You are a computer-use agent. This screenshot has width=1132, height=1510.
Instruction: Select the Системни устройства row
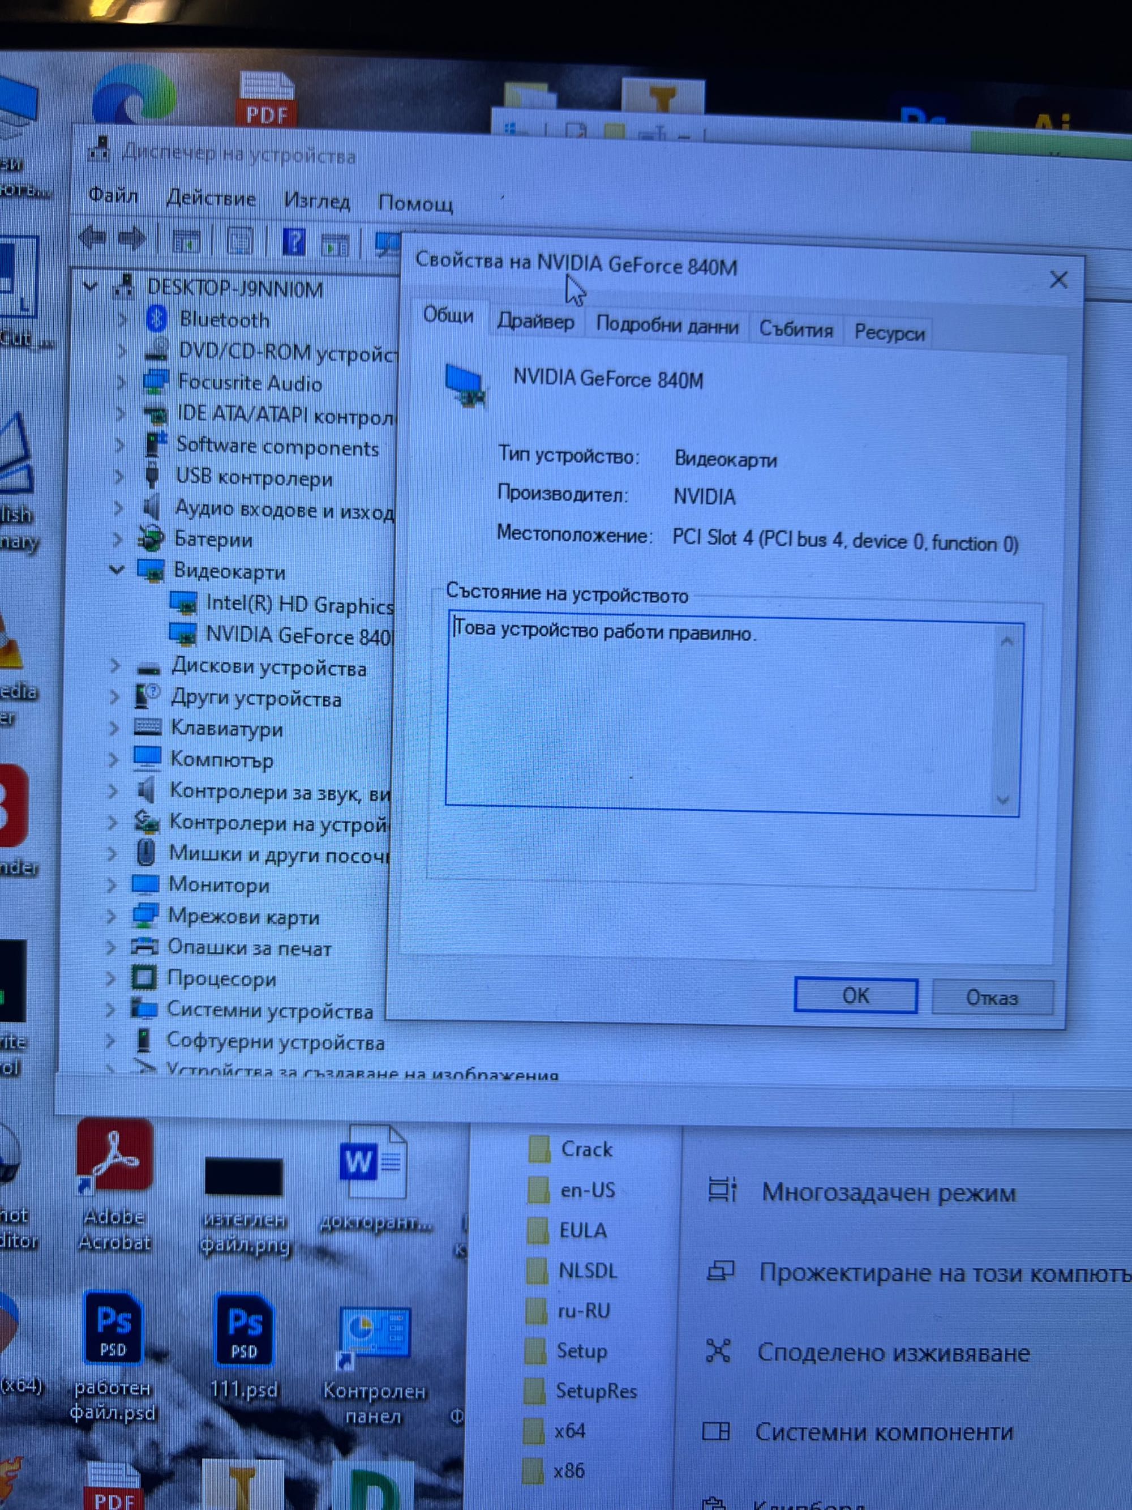(x=251, y=1010)
